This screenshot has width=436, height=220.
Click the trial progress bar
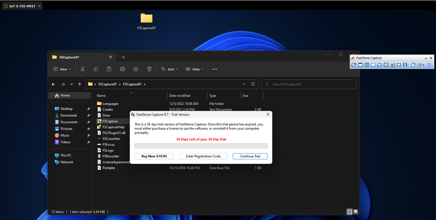pos(201,146)
